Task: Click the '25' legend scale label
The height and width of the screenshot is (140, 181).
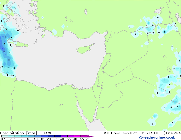Action: pyautogui.click(x=55, y=139)
